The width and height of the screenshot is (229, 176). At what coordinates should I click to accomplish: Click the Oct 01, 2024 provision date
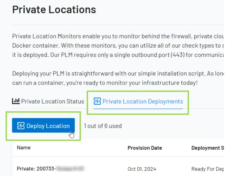coord(142,169)
